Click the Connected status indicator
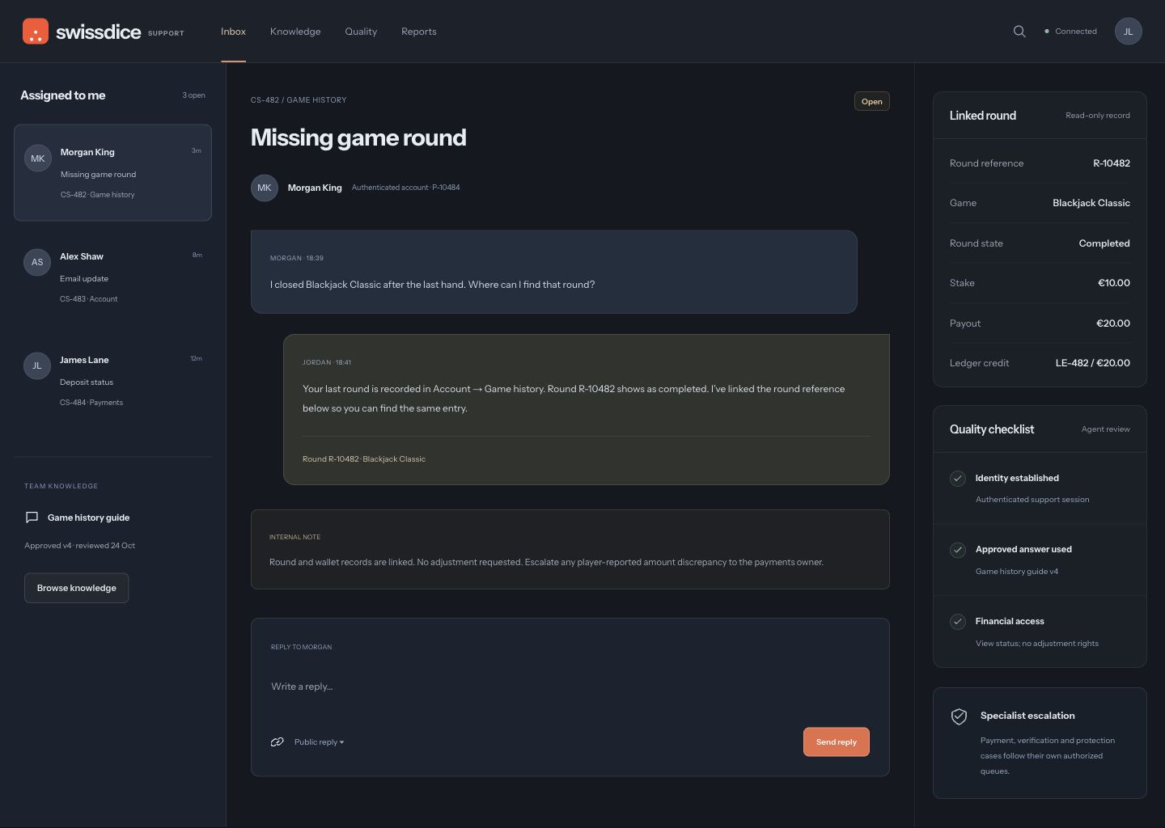This screenshot has width=1165, height=828. (x=1070, y=32)
